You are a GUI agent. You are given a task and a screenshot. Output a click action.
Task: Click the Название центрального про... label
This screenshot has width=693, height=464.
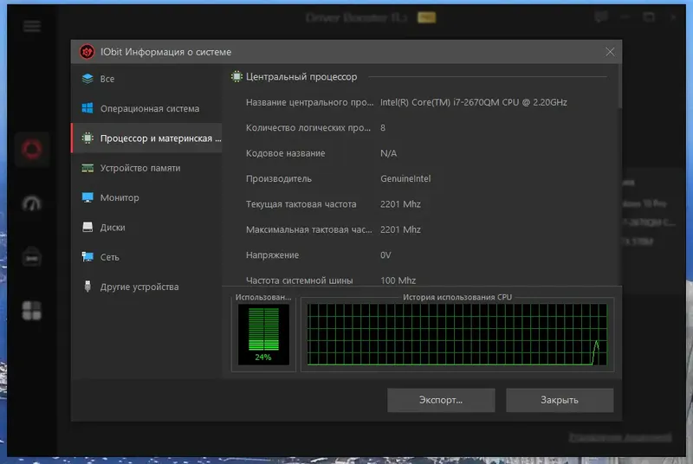pyautogui.click(x=309, y=102)
